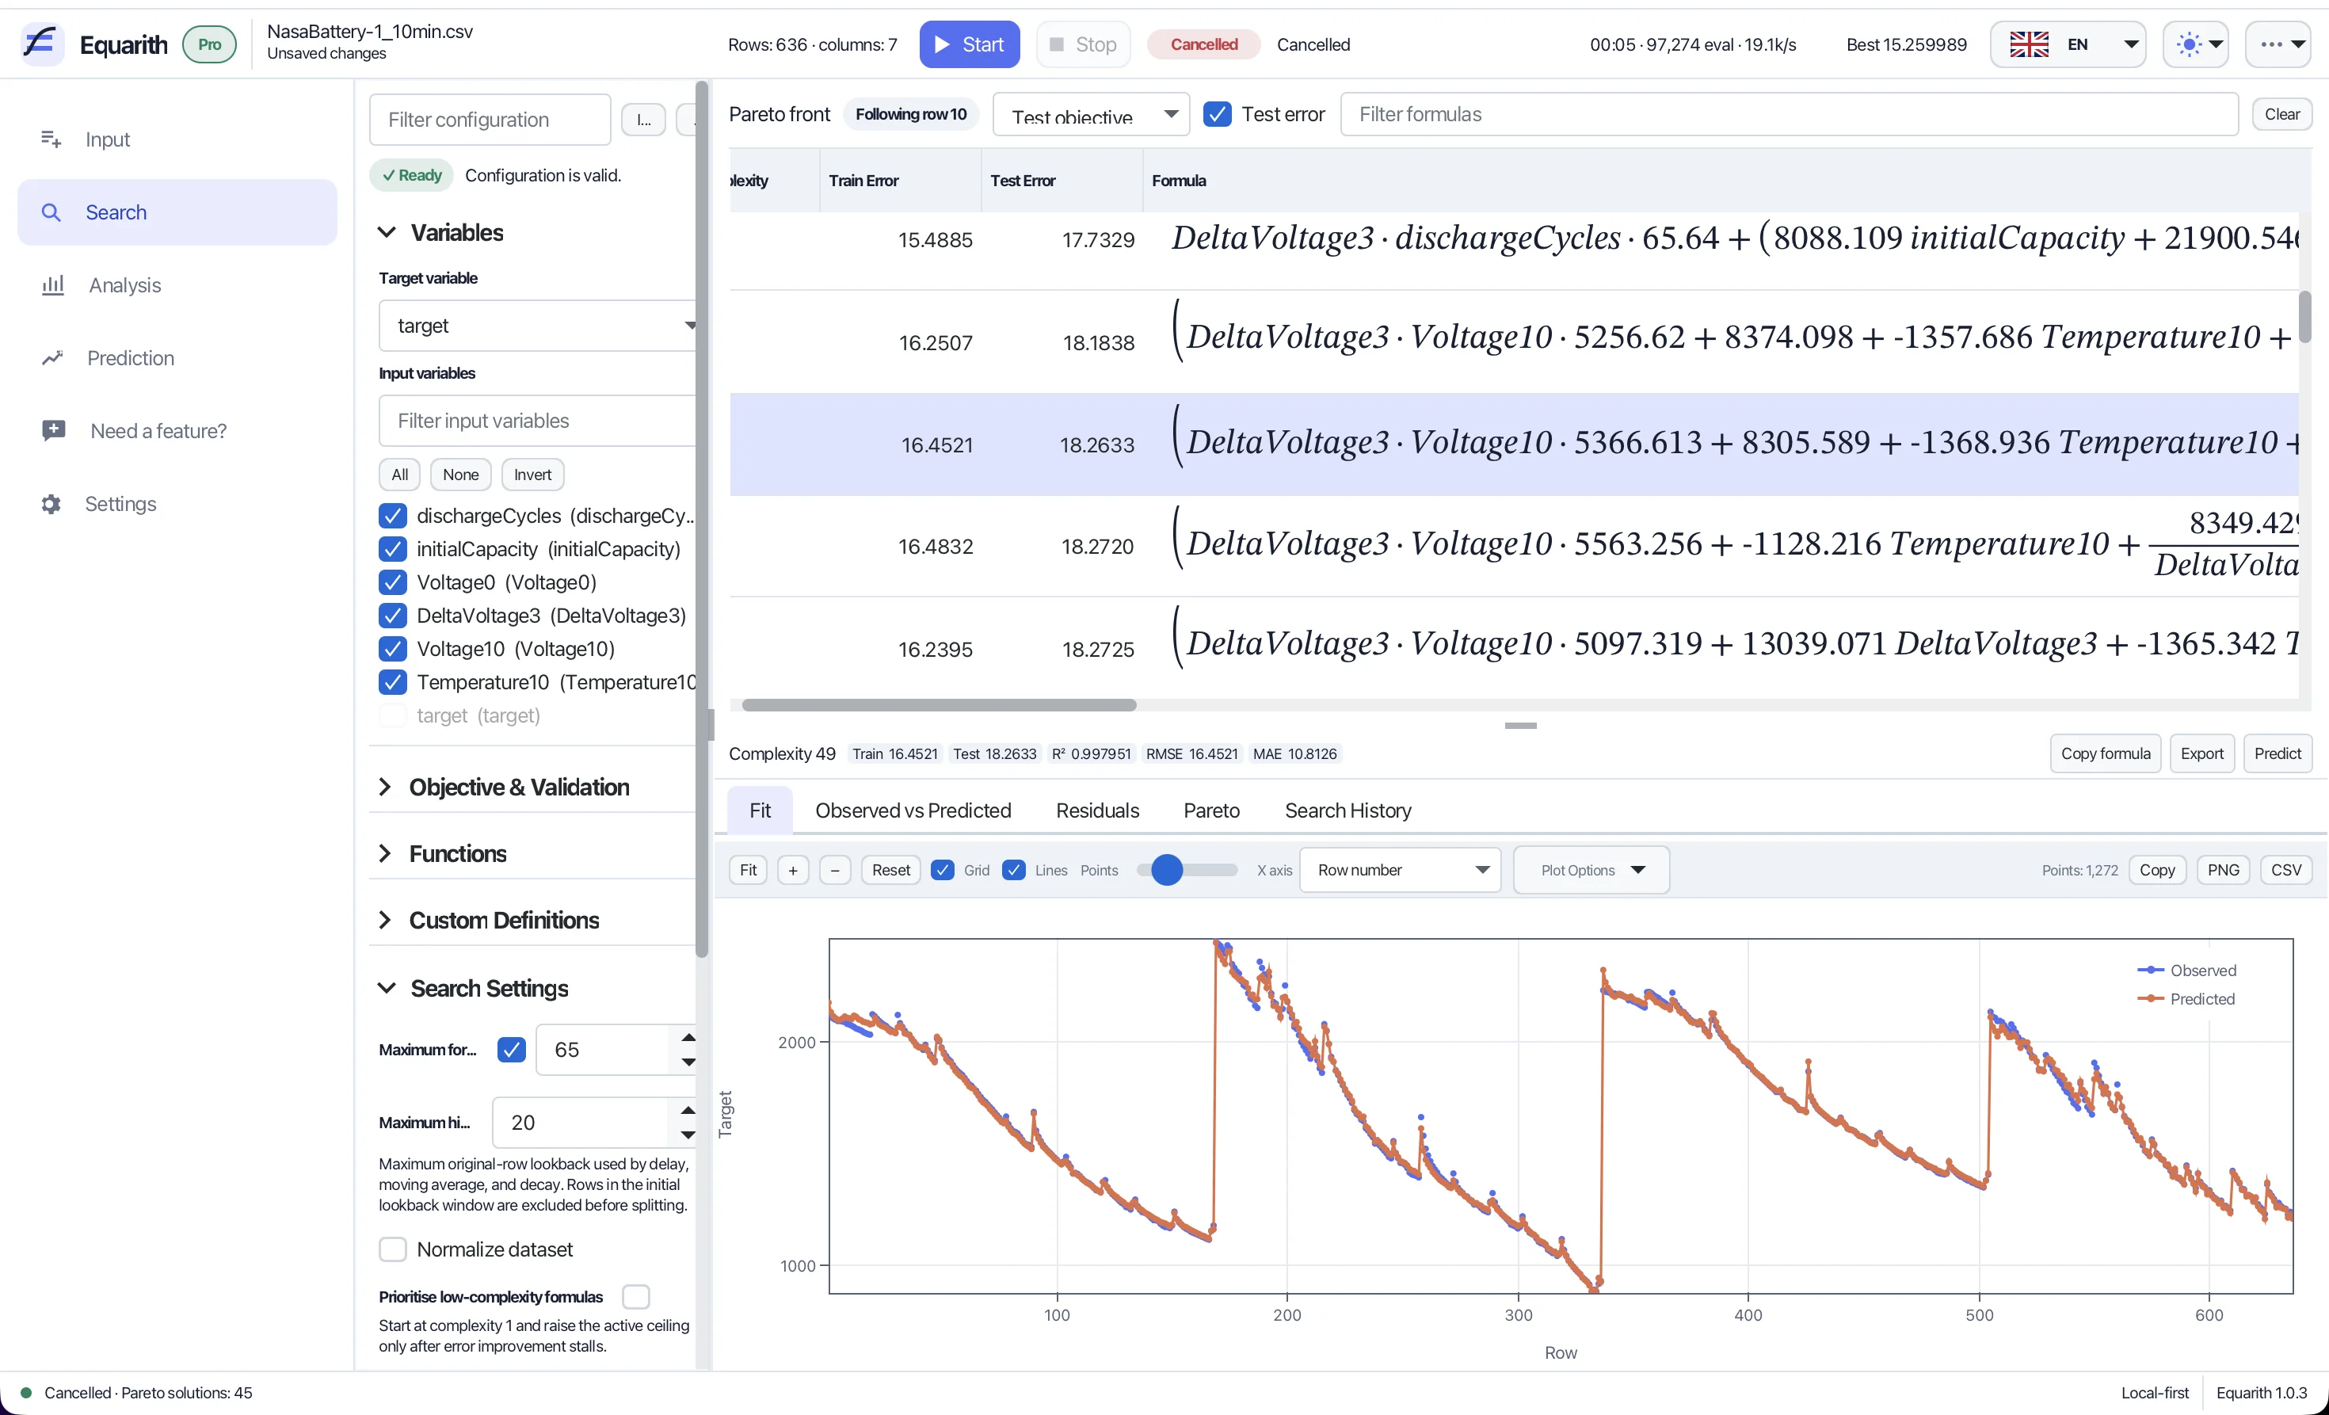Invert the input variable selection
Image resolution: width=2329 pixels, height=1415 pixels.
(532, 475)
